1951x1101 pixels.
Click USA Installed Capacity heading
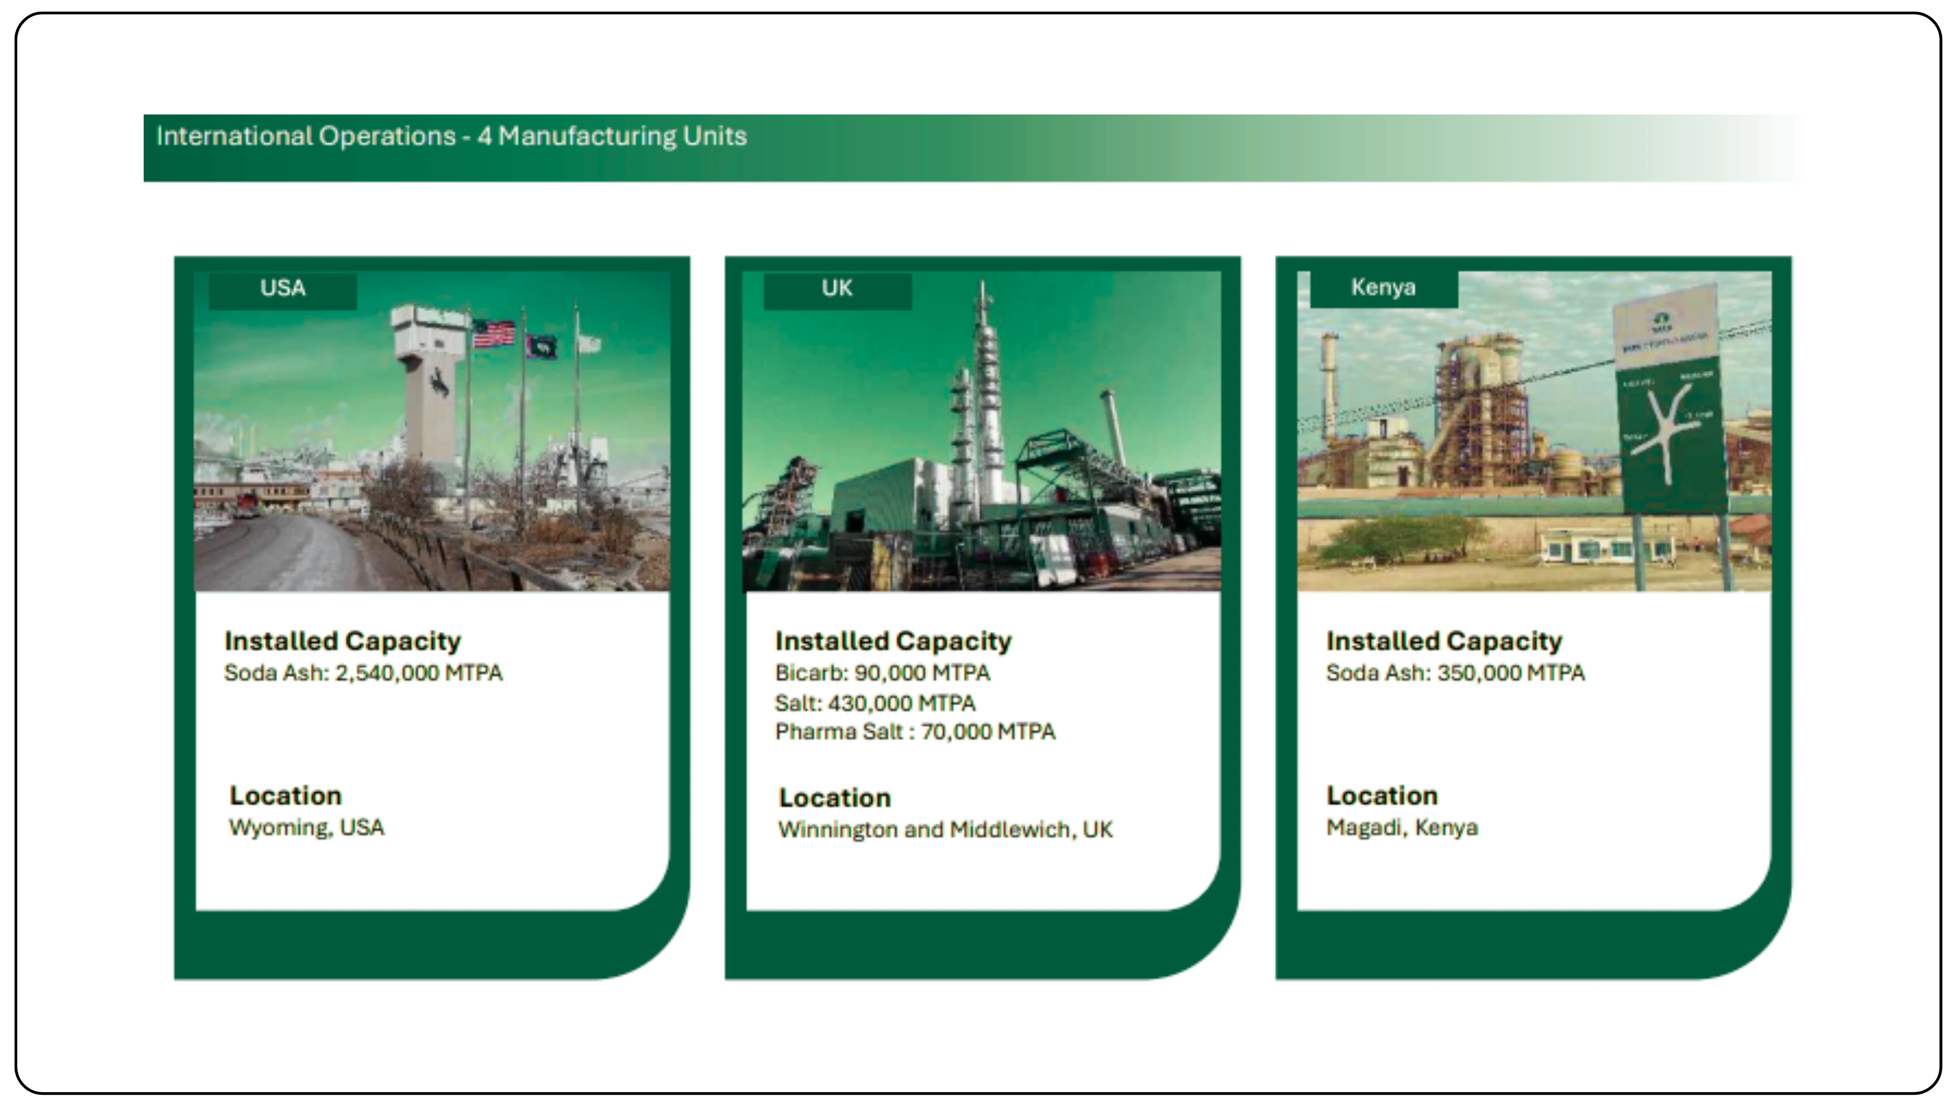(342, 641)
